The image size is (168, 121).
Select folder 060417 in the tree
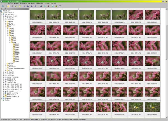click(x=17, y=54)
